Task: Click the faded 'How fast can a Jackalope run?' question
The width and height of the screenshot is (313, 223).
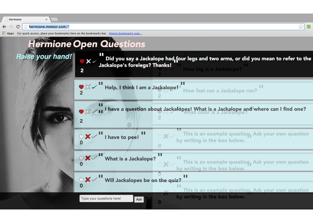Action: point(220,91)
